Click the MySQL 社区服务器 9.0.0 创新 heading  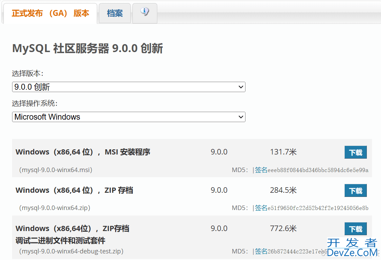[x=87, y=49]
